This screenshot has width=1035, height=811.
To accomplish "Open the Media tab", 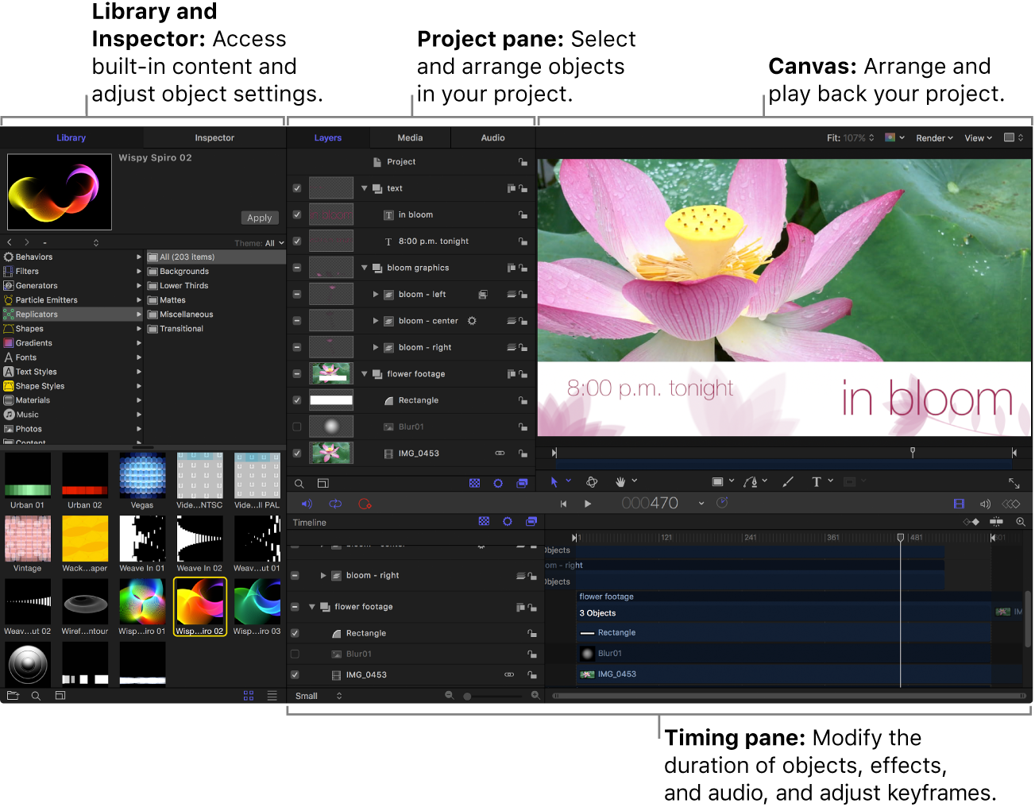I will point(410,138).
